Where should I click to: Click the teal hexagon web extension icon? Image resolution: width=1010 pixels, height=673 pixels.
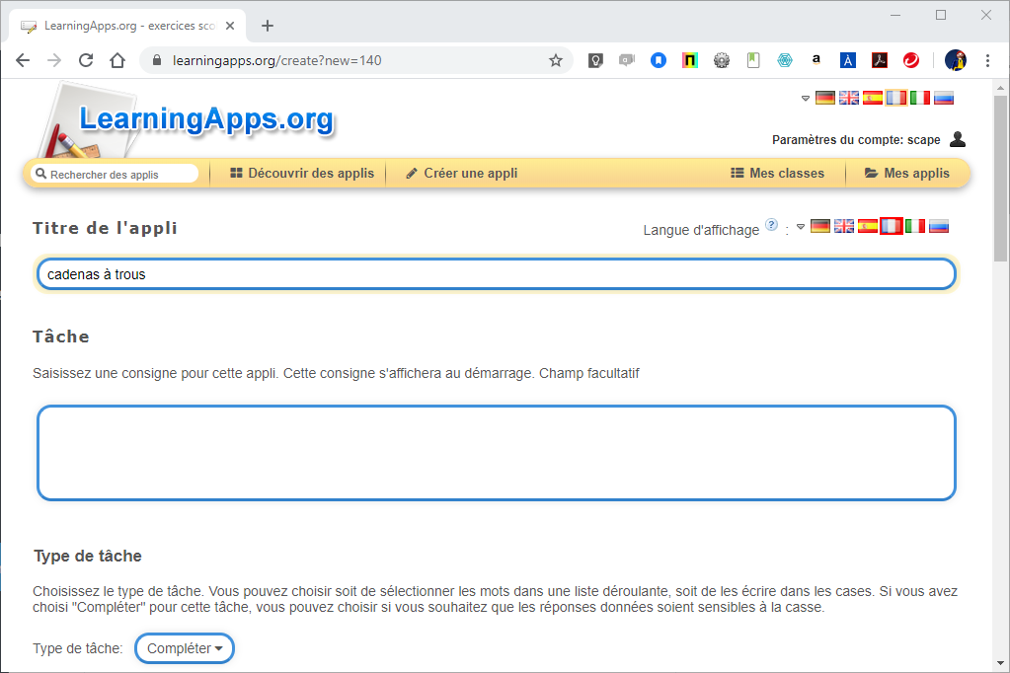pos(785,60)
